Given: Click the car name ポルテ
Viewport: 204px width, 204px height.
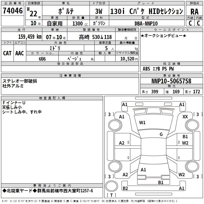Looking at the screenshot, I should pyautogui.click(x=66, y=11).
